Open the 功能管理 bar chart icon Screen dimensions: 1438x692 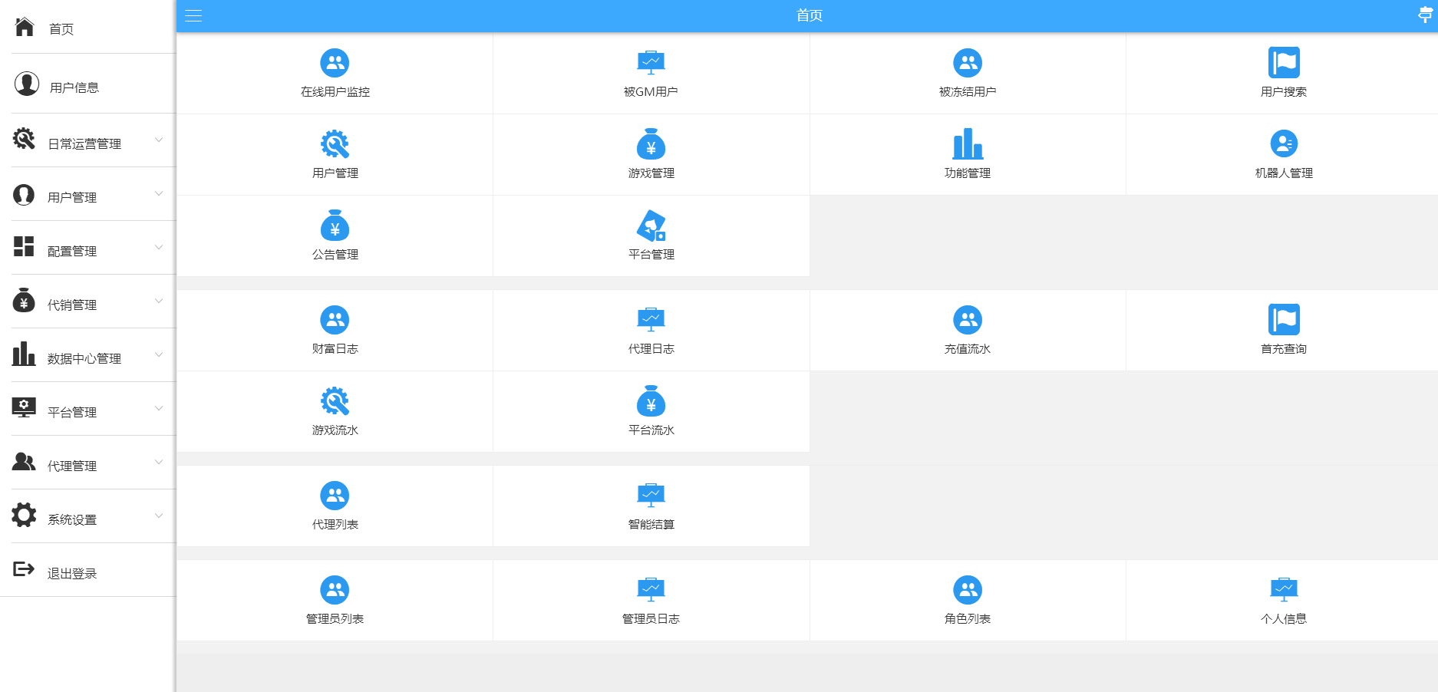pos(967,144)
